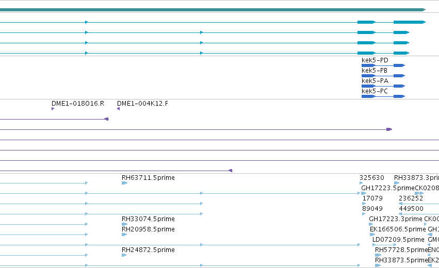Image resolution: width=439 pixels, height=268 pixels.
Task: Click the 325630 feature label
Action: coord(372,178)
